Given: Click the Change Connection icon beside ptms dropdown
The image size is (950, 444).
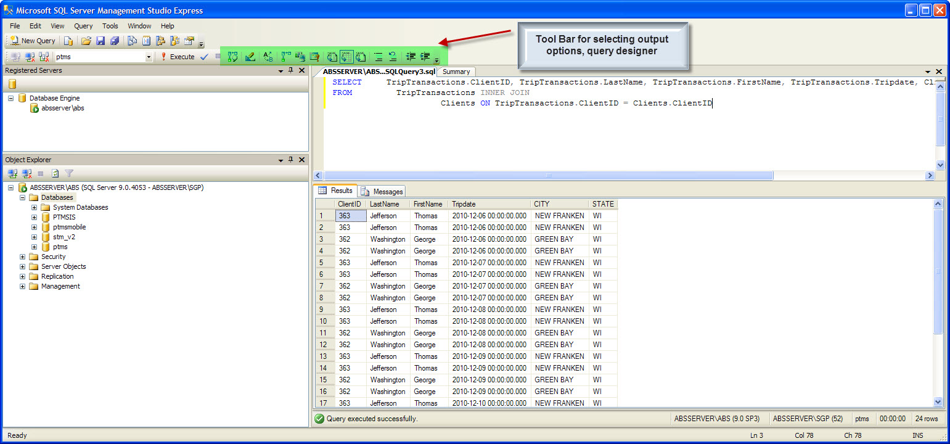Looking at the screenshot, I should [44, 57].
